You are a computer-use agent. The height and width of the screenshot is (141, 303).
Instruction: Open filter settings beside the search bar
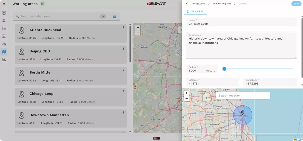pos(114,16)
